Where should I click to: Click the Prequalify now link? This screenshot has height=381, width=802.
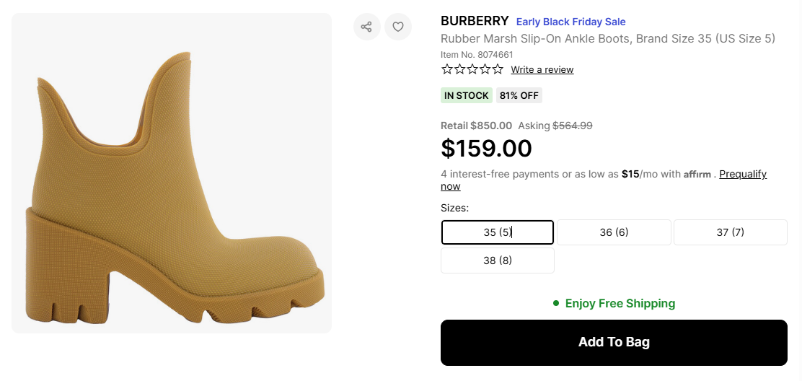(742, 174)
